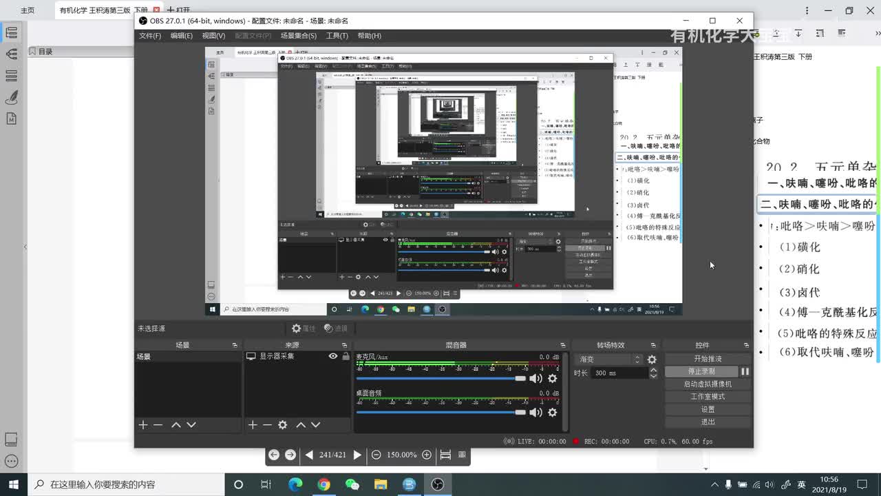Screen dimensions: 881x496
Task: Click taskbar search box 在这里输入你要搜索的内容
Action: click(x=126, y=484)
